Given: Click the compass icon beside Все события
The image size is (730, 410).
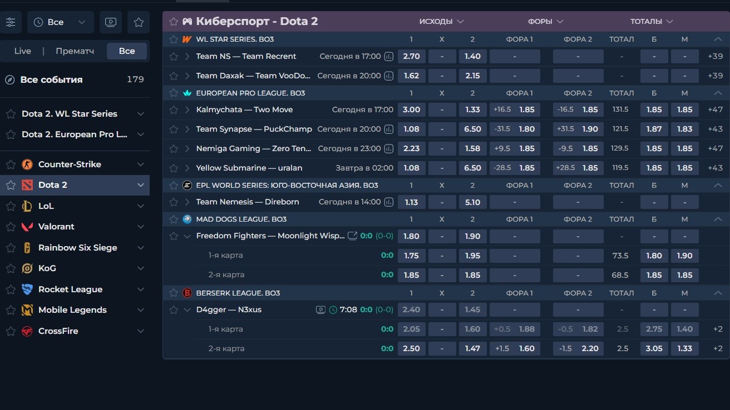Looking at the screenshot, I should [x=9, y=79].
